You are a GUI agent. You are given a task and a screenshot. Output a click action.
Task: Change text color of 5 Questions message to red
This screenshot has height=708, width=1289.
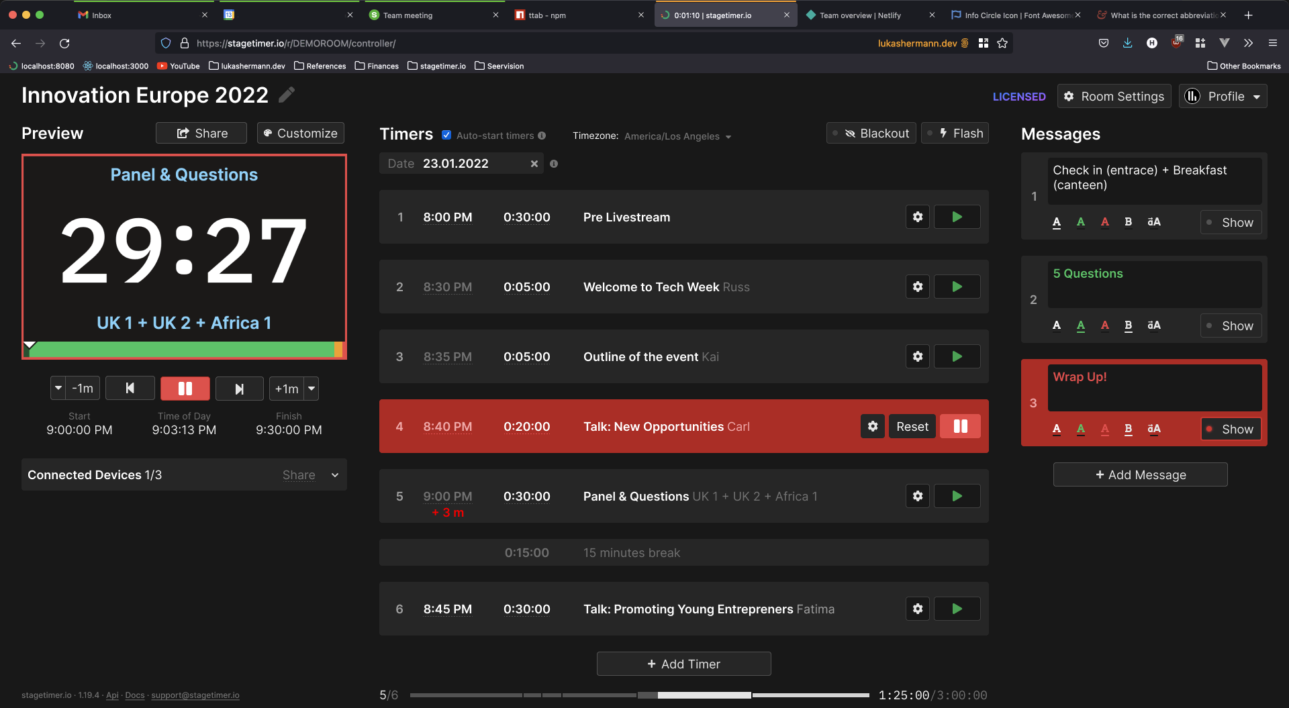click(1104, 325)
